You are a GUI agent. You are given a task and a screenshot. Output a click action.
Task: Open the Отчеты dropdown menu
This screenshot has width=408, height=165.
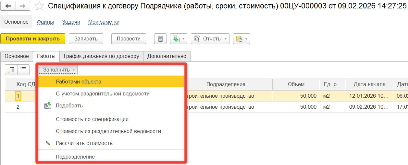[x=210, y=39]
